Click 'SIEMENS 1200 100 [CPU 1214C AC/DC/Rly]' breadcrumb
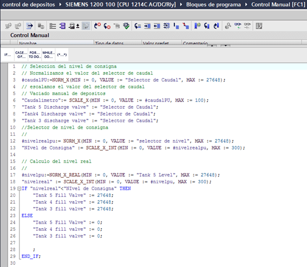Image resolution: width=307 pixels, height=267 pixels. (121, 4)
